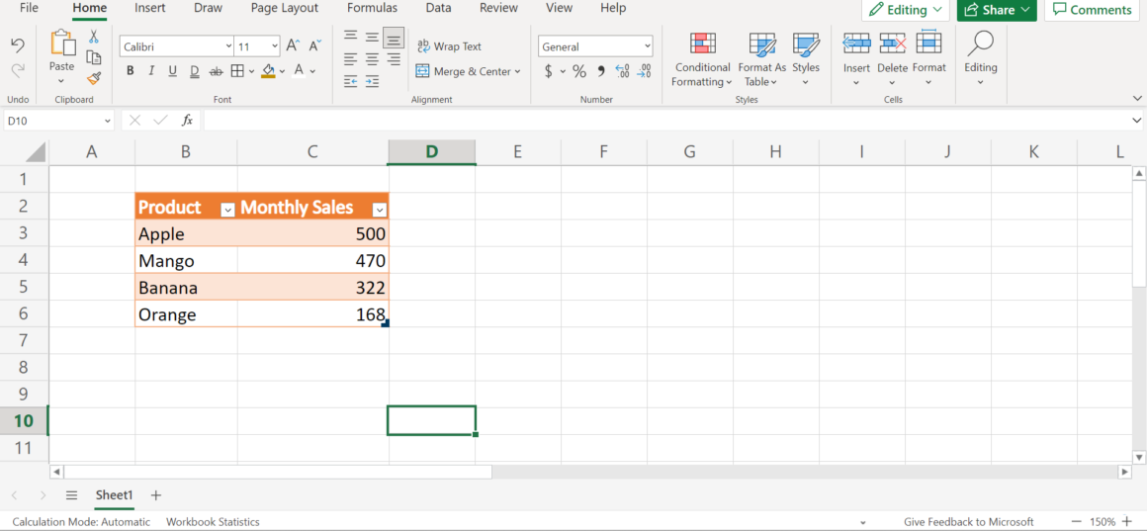1147x531 pixels.
Task: Toggle bottom align button
Action: 394,37
